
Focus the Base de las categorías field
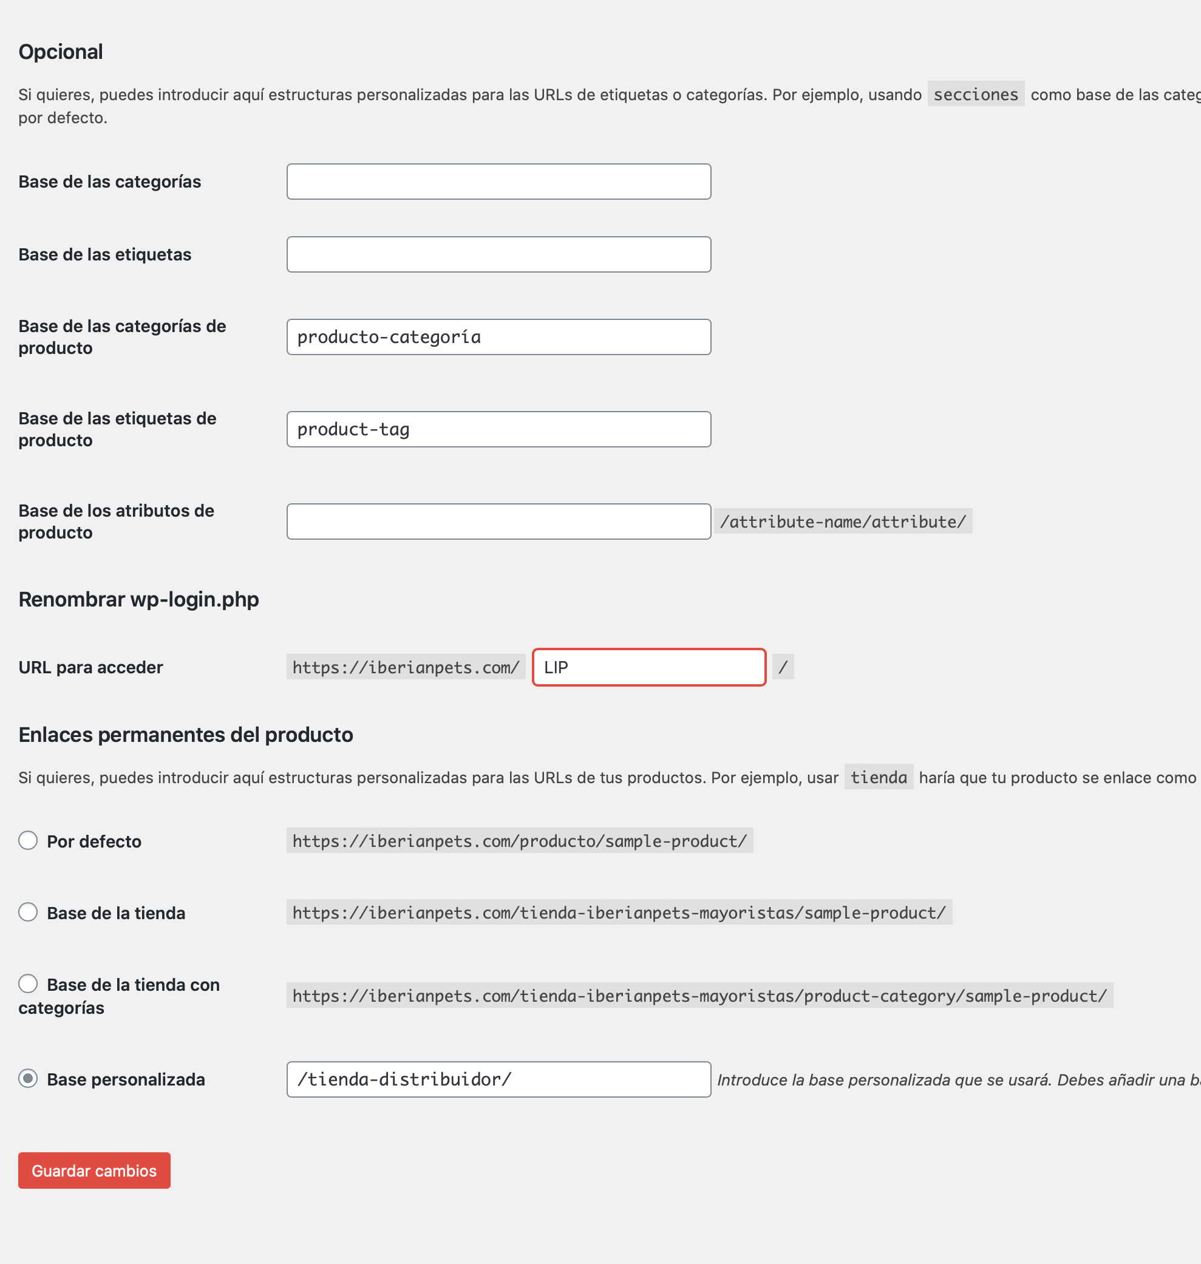point(498,182)
